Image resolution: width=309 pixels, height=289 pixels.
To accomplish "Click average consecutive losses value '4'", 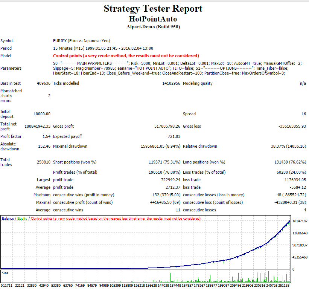I will click(304, 210).
